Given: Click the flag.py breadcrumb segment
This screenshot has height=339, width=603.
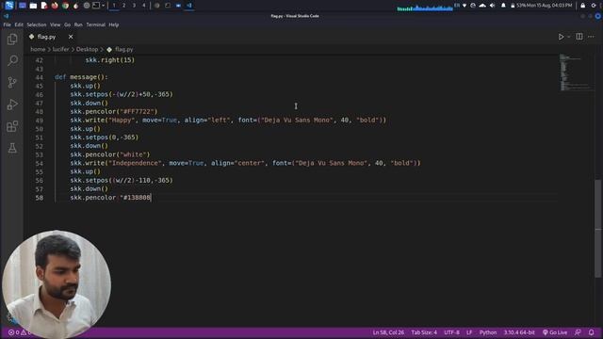Looking at the screenshot, I should coord(120,49).
